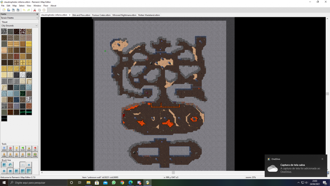Select the Locked door tool
The image size is (330, 186).
(10, 155)
